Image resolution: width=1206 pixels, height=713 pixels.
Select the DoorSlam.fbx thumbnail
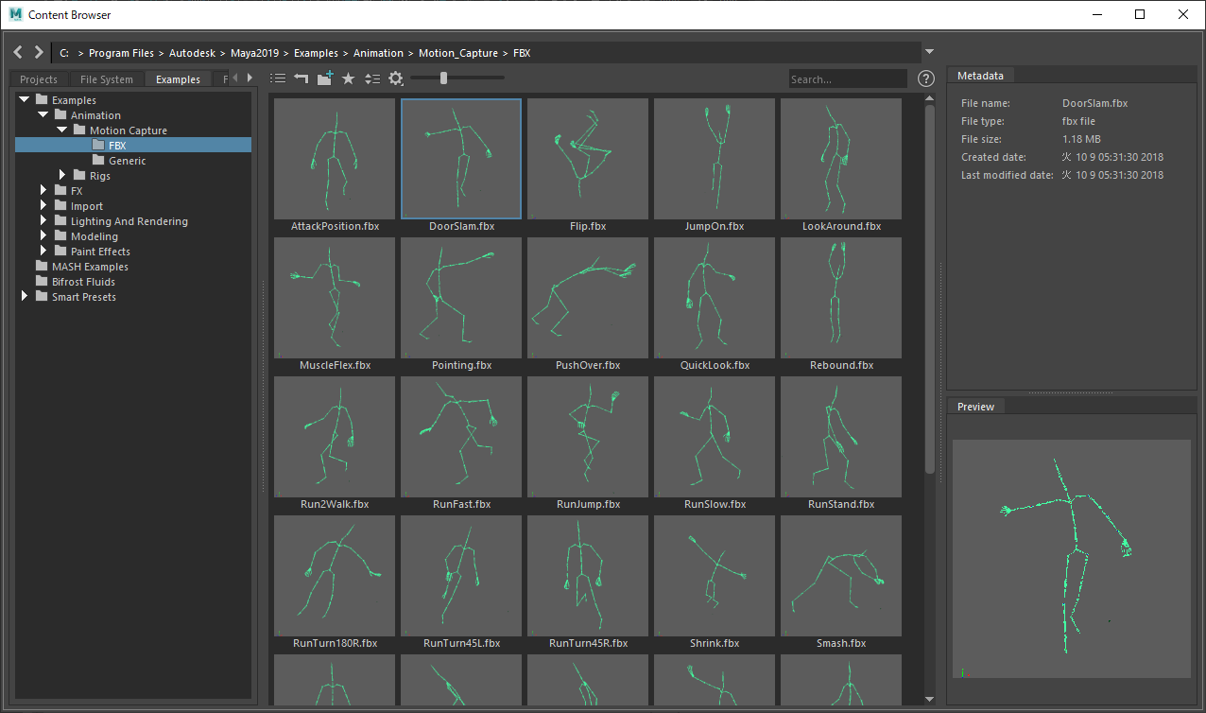461,159
